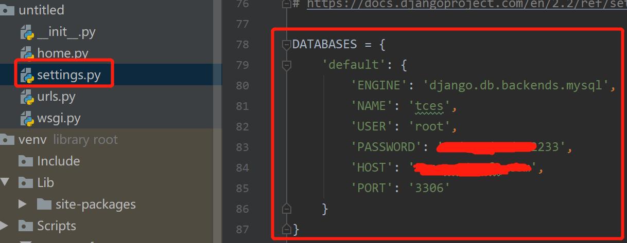The height and width of the screenshot is (243, 627).
Task: Place cursor in the '3306' port value
Action: point(429,189)
